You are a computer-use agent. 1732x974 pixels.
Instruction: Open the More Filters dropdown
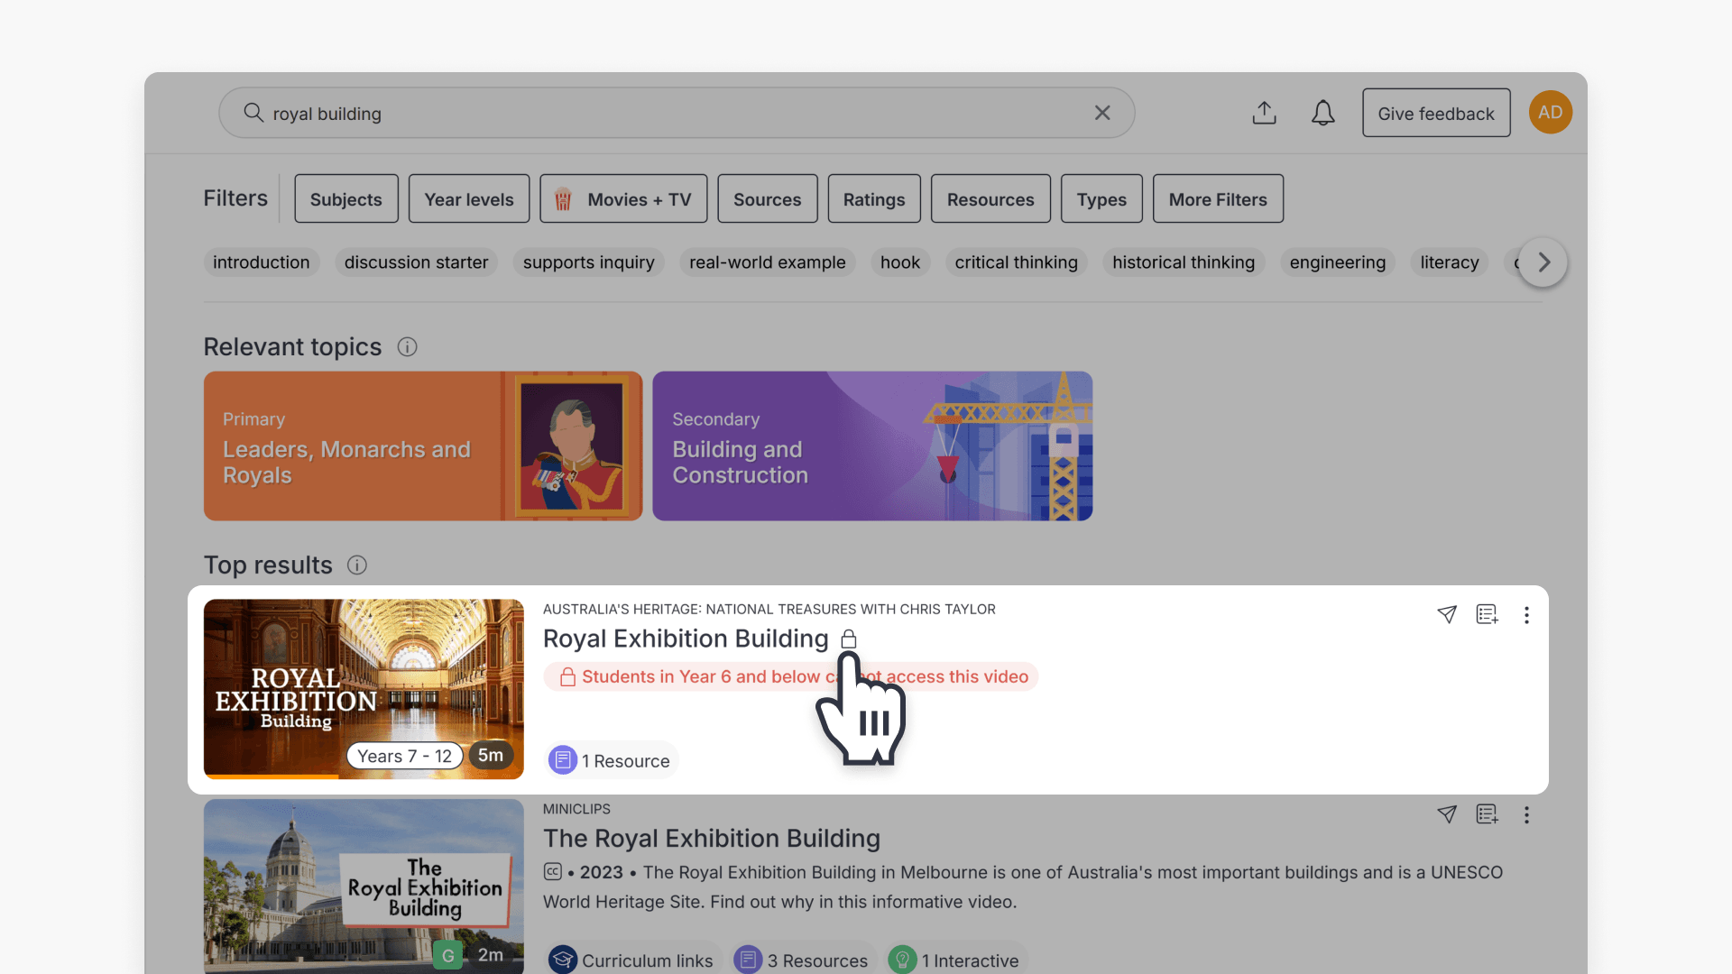pos(1217,199)
